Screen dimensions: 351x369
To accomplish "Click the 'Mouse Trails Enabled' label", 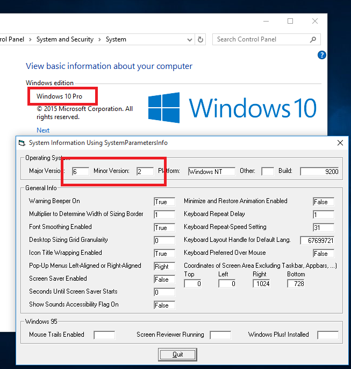I will (x=56, y=335).
